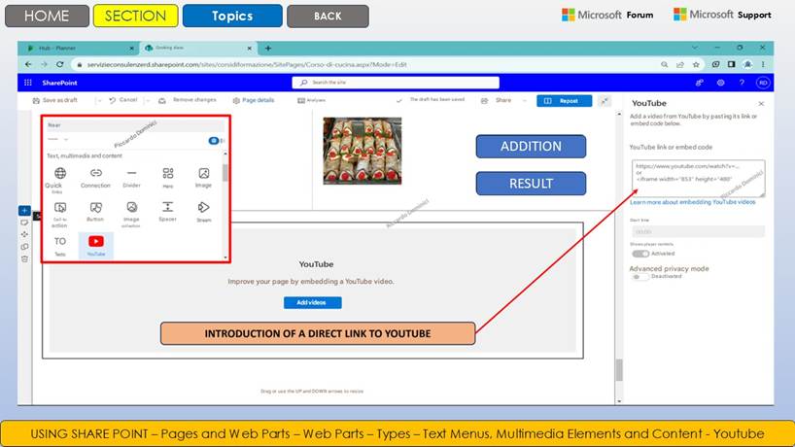Go back in the browser
The image size is (795, 447).
pos(28,64)
